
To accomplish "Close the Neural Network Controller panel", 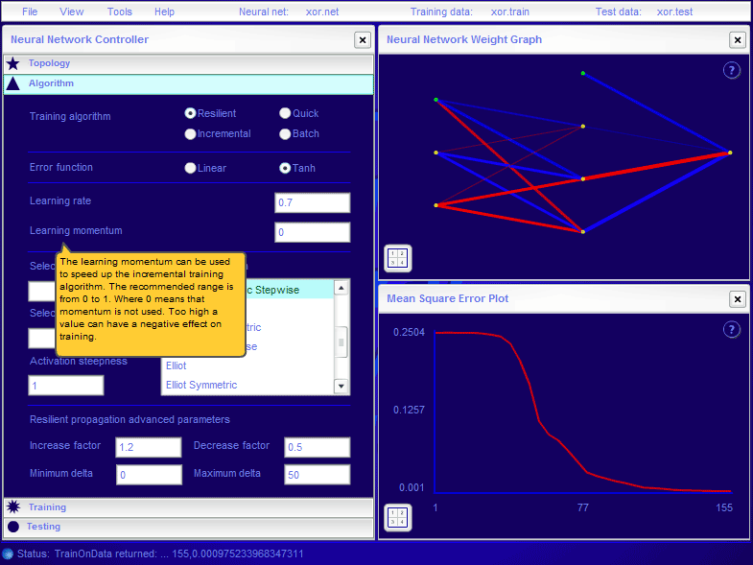I will [362, 39].
